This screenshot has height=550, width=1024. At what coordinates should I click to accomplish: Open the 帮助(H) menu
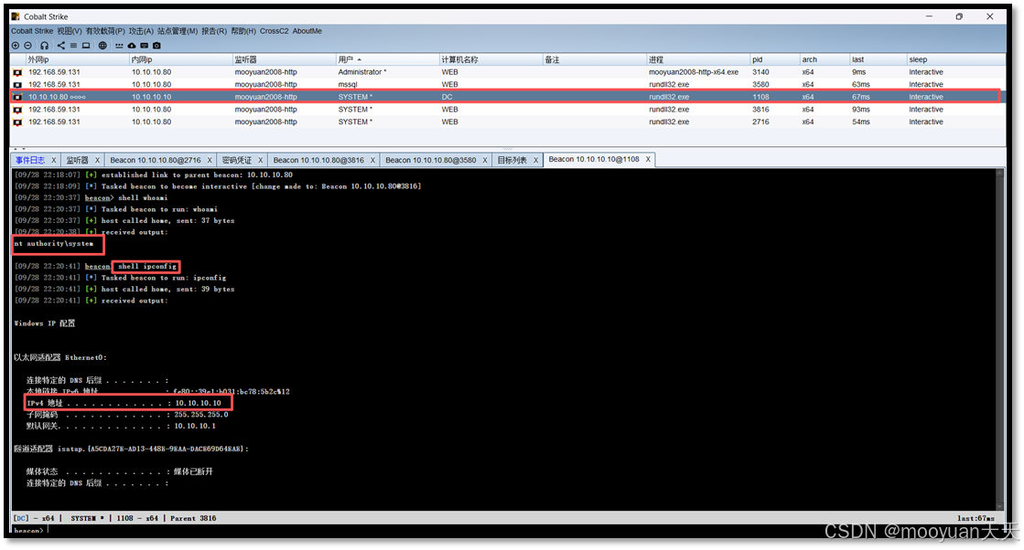point(243,31)
